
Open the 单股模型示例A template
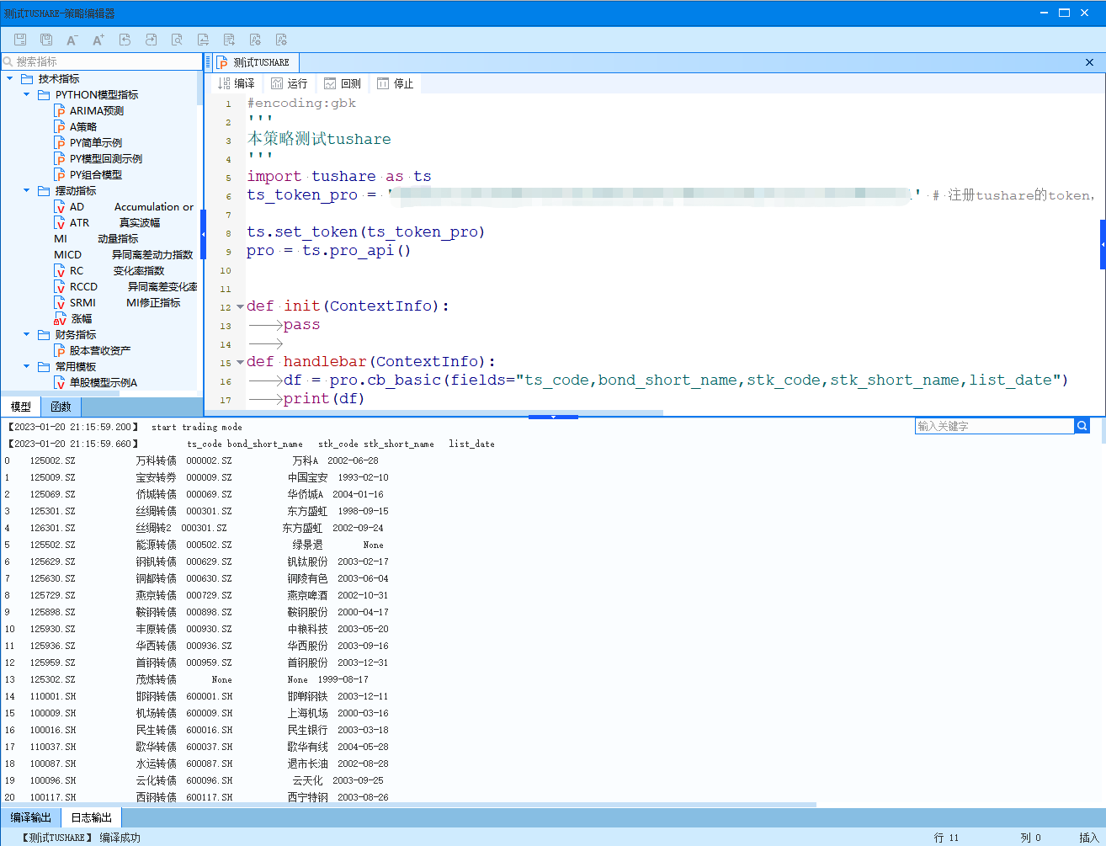pyautogui.click(x=95, y=382)
